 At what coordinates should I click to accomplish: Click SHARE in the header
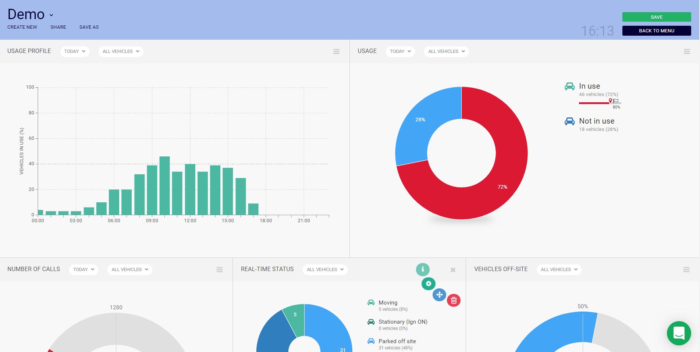point(58,27)
